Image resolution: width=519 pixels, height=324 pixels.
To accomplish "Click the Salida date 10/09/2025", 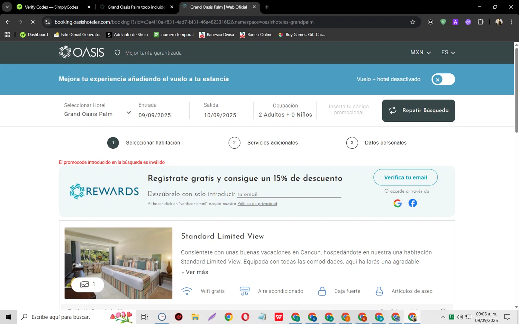I will click(x=220, y=115).
